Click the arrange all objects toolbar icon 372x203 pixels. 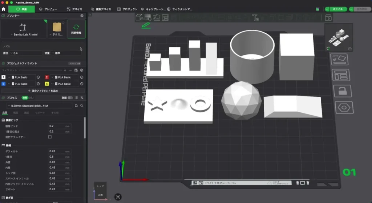[165, 17]
